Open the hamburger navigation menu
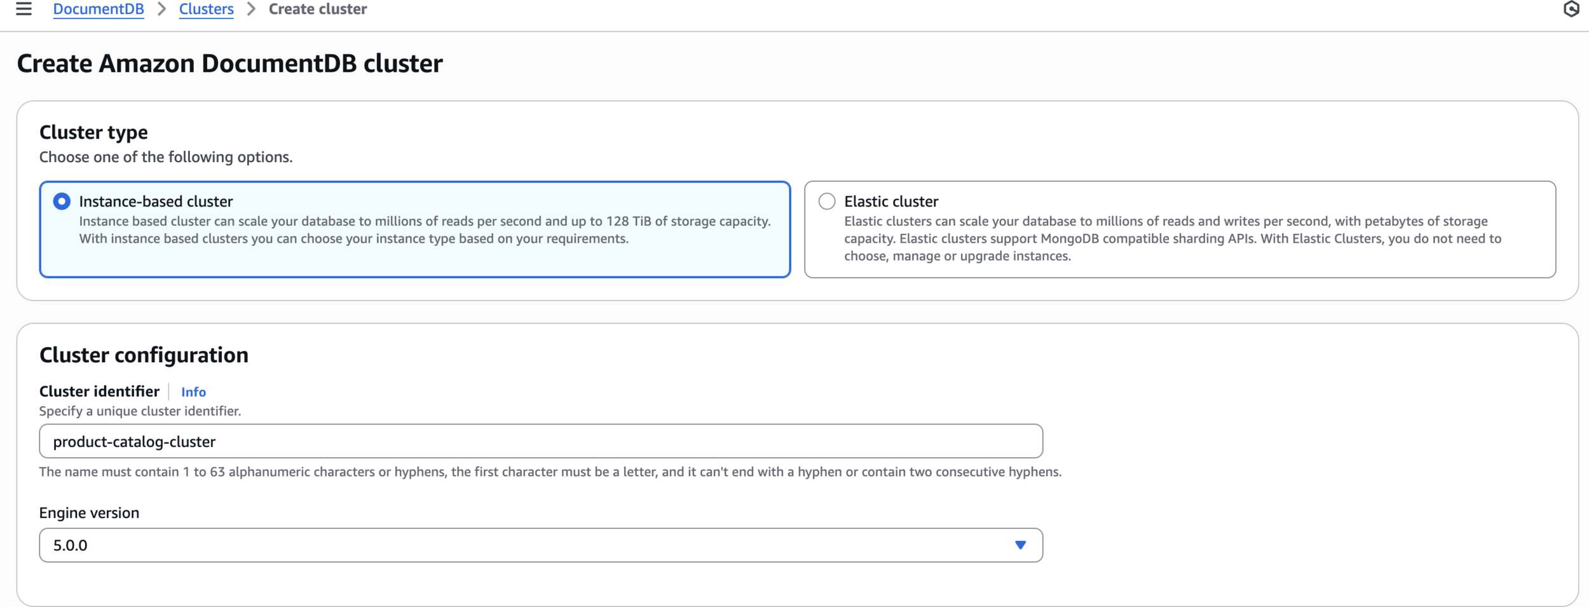Image resolution: width=1589 pixels, height=607 pixels. pyautogui.click(x=24, y=9)
